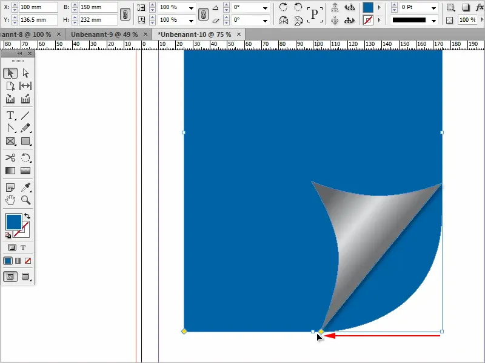Pick the Free Transform tool
The height and width of the screenshot is (363, 485).
25,158
